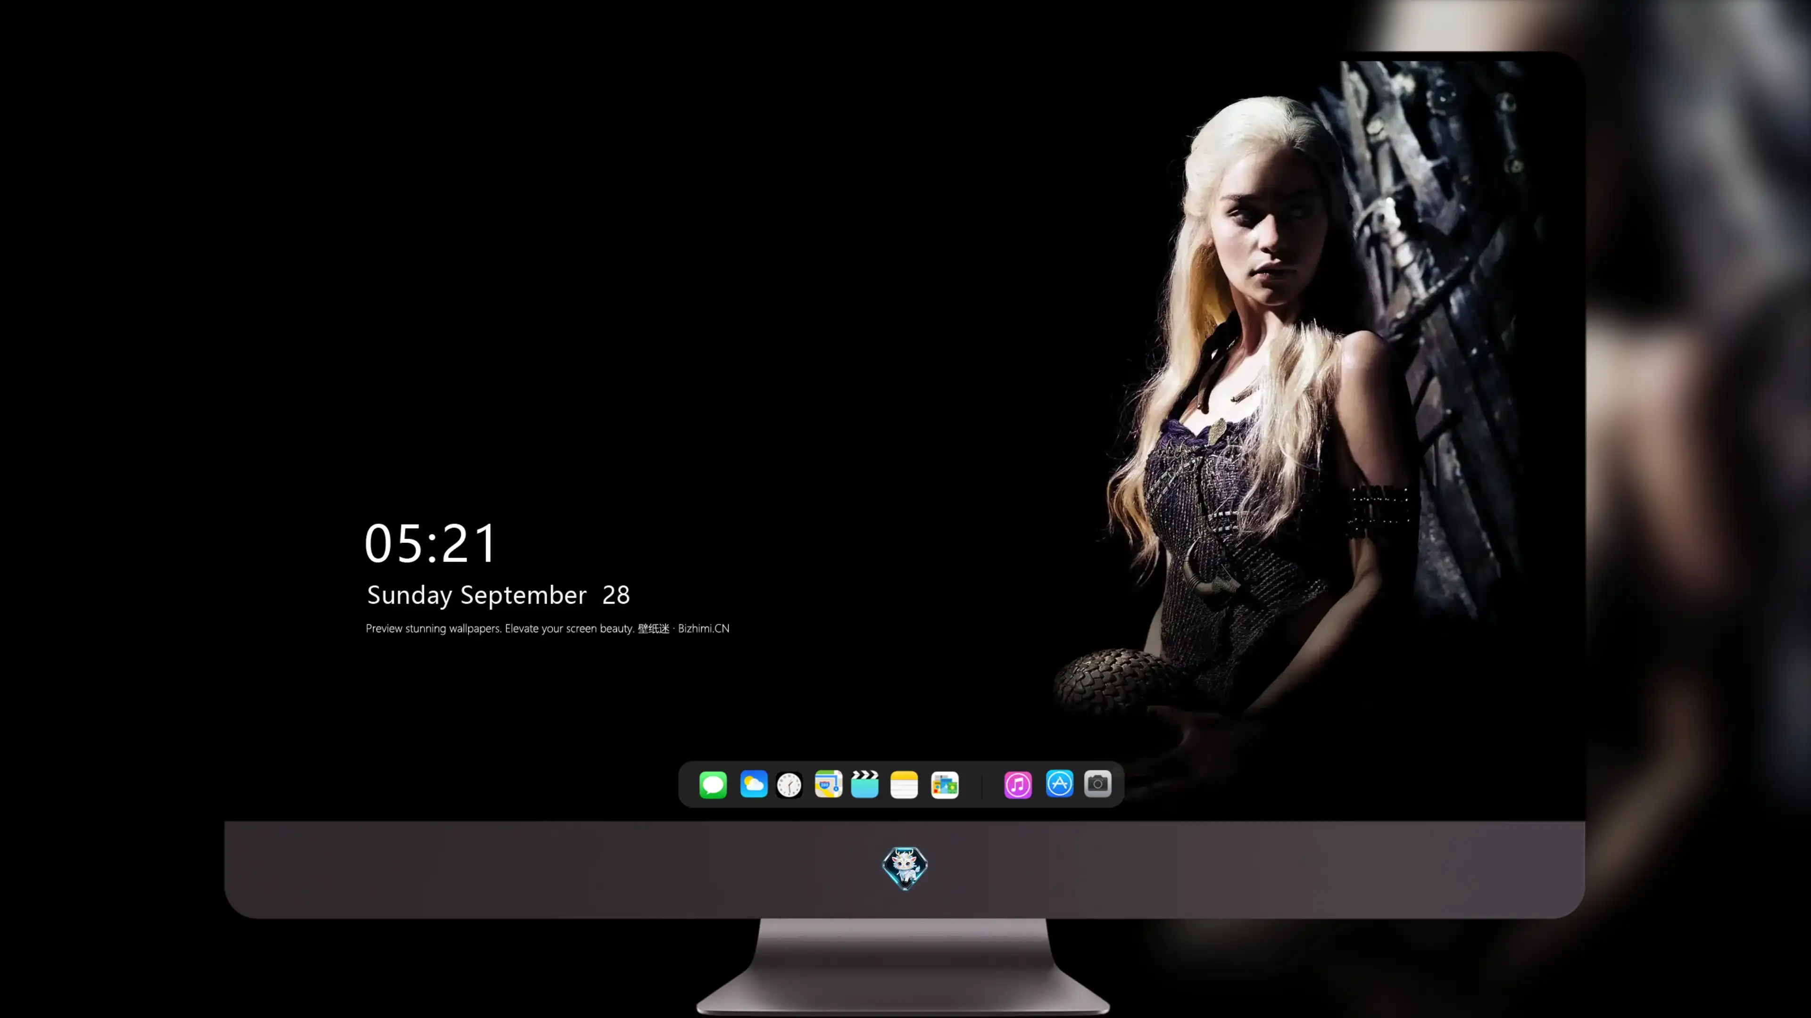The width and height of the screenshot is (1811, 1018).
Task: Launch the Maps app from the dock
Action: [x=828, y=784]
